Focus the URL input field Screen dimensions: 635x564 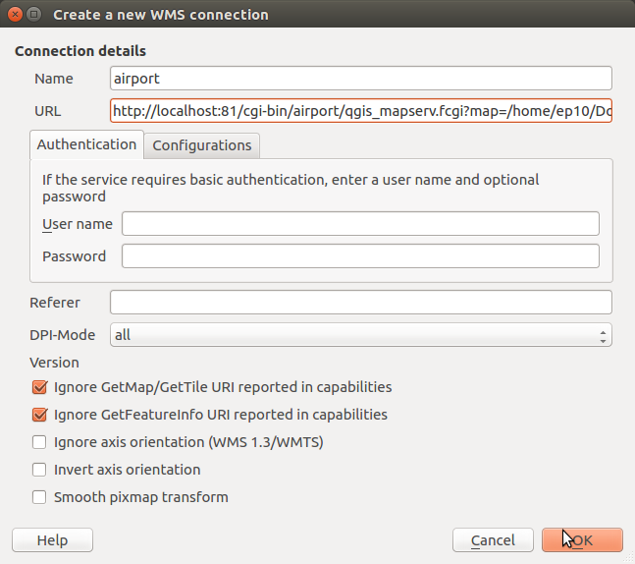[360, 112]
